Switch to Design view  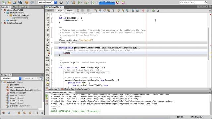click(59, 11)
